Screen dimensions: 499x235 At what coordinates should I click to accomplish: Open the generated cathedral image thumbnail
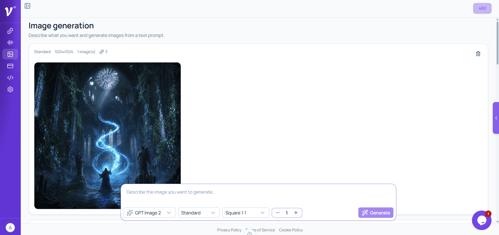[107, 136]
